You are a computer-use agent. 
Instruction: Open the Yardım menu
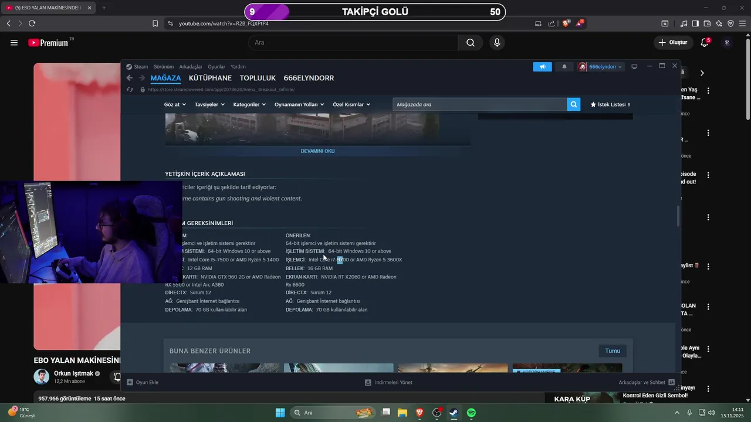238,67
